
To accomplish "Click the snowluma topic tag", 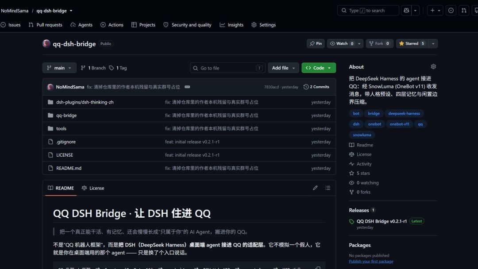I will (x=362, y=134).
